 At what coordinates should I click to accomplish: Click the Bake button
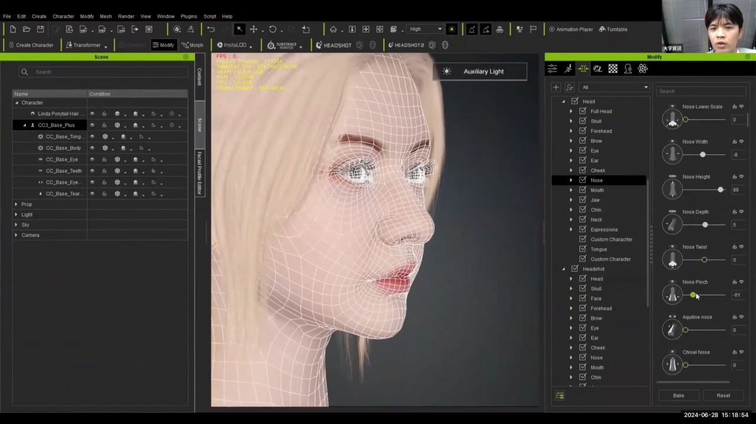[x=679, y=396]
